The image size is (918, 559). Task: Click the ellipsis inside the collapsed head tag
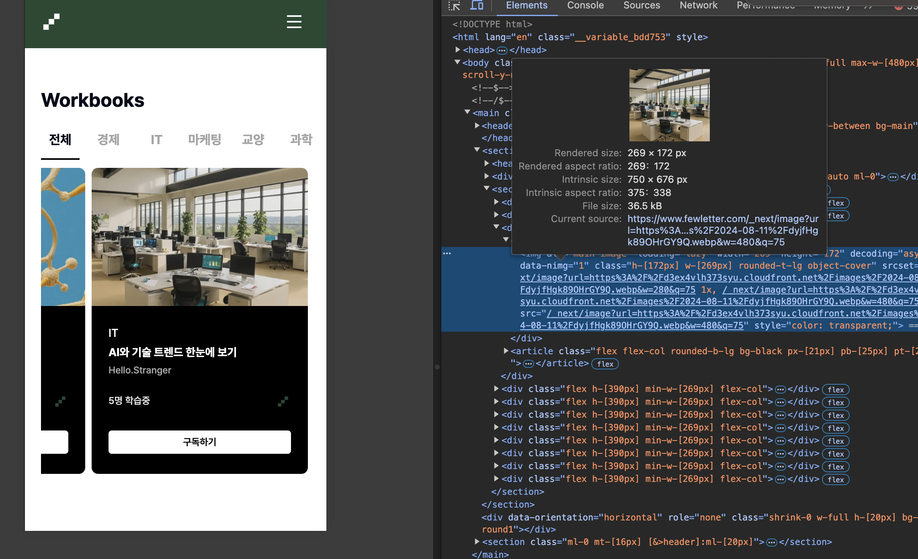pos(502,50)
